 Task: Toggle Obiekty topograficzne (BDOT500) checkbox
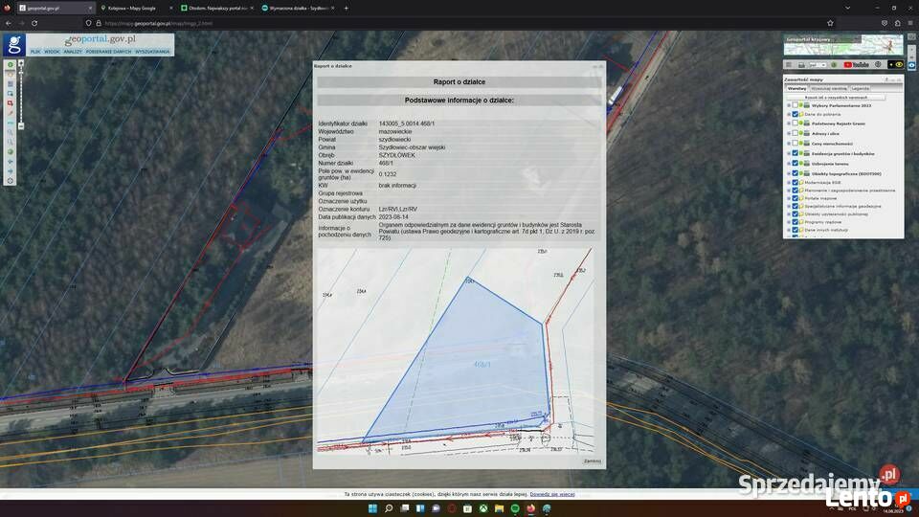pyautogui.click(x=796, y=173)
